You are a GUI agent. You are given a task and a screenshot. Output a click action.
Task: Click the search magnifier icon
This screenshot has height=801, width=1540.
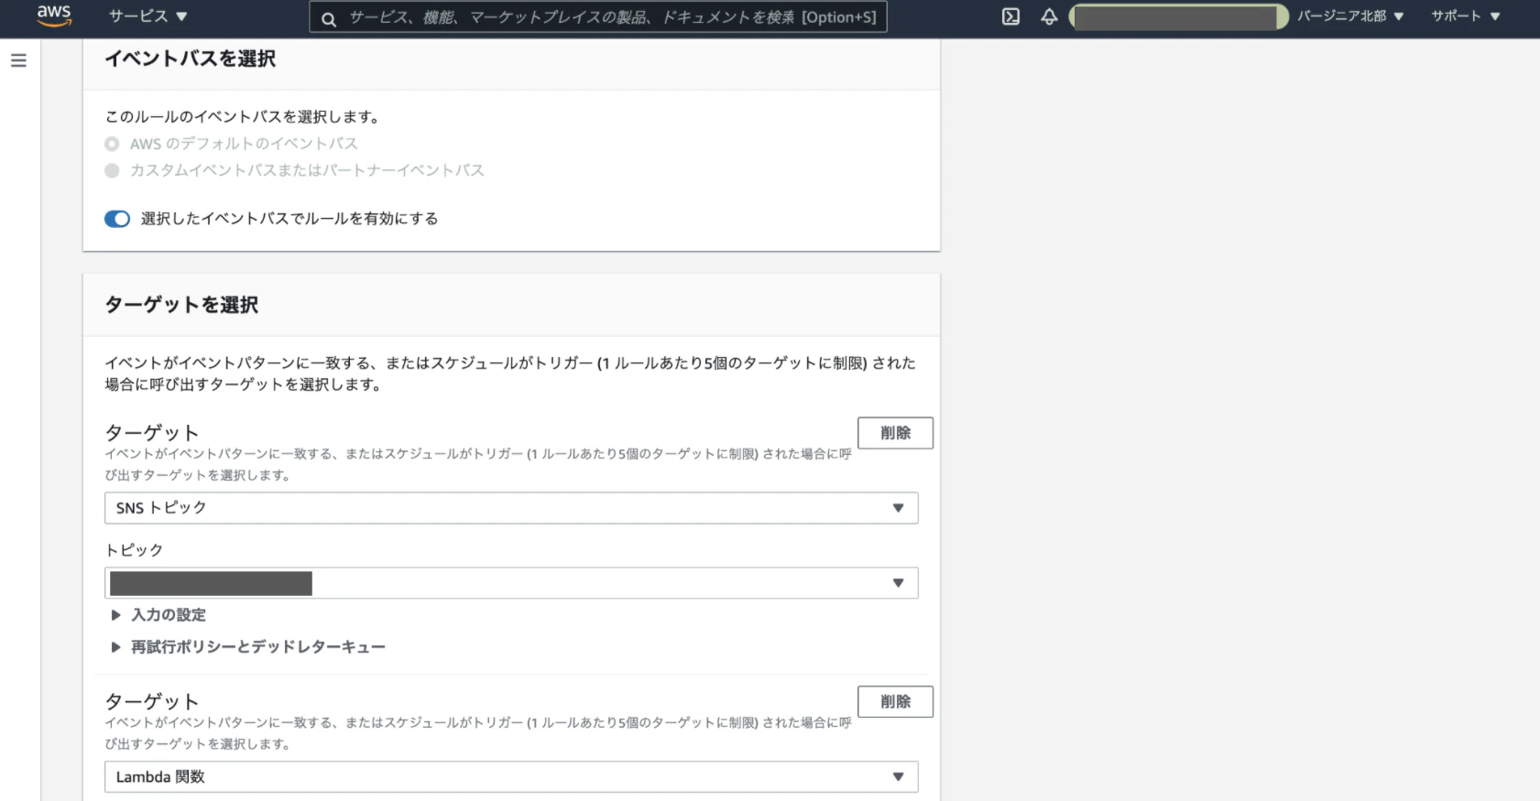pyautogui.click(x=329, y=18)
